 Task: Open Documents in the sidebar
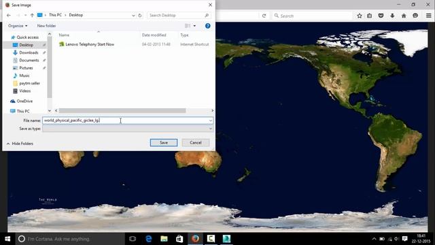(29, 61)
